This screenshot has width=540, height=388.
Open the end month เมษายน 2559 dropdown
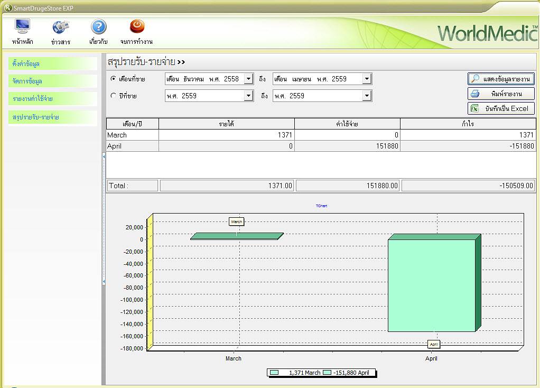367,79
